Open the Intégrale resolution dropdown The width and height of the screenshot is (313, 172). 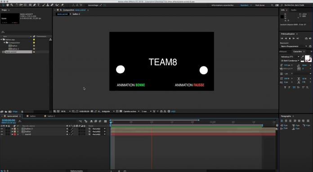point(108,112)
